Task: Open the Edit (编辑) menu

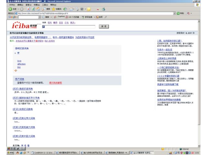Action: coord(20,5)
